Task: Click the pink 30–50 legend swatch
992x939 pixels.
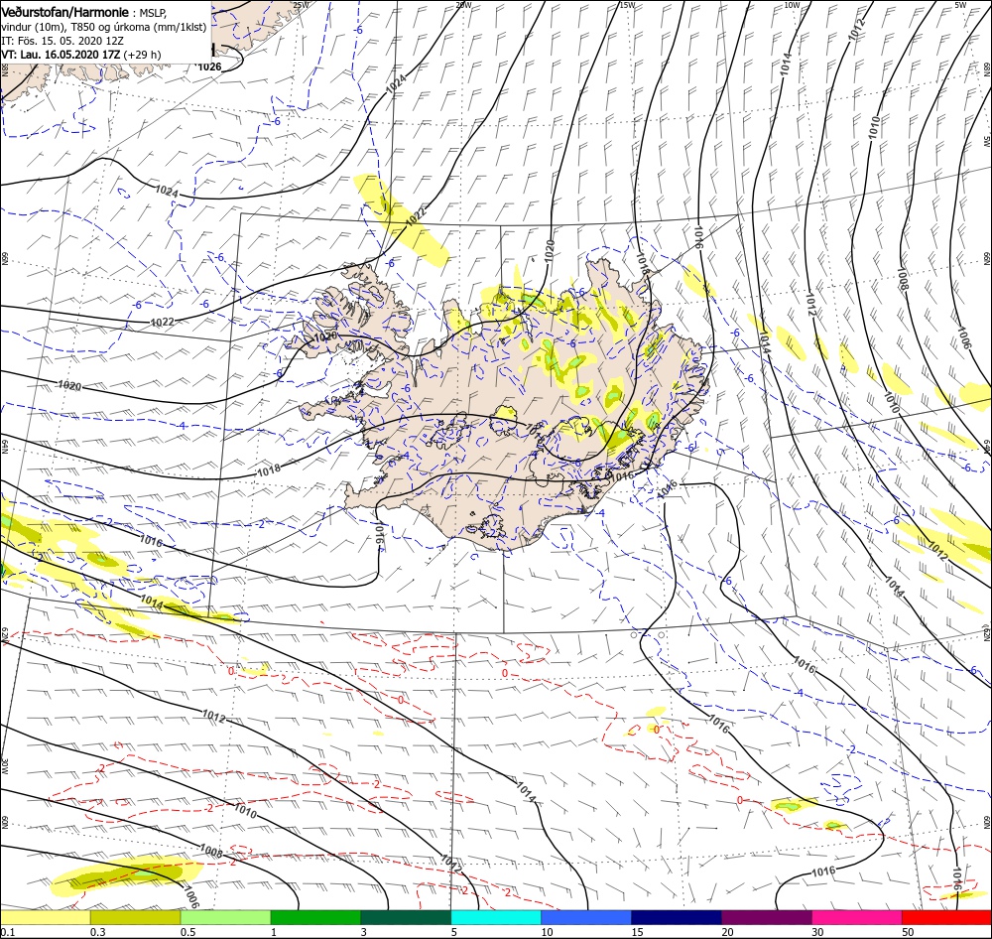Action: pyautogui.click(x=857, y=917)
